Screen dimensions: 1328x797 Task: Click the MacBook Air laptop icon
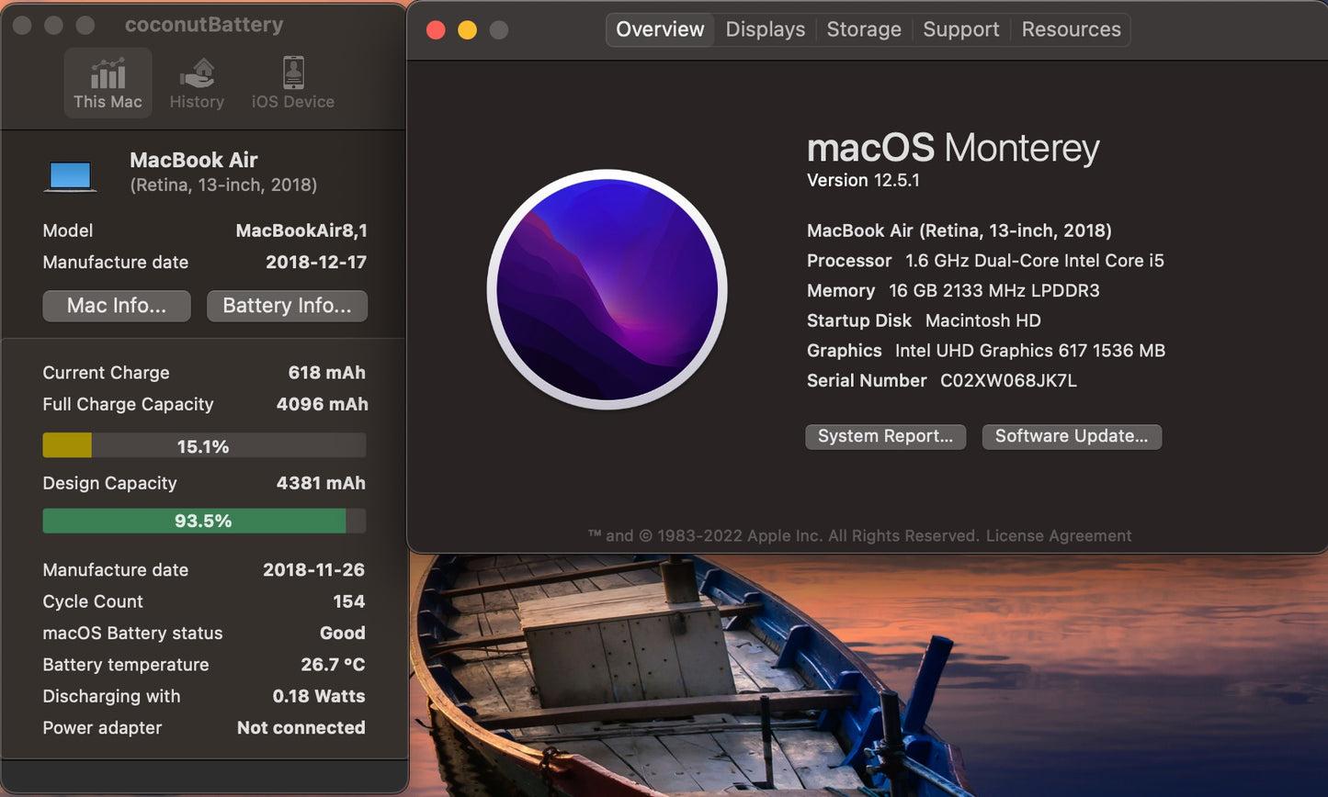click(x=70, y=173)
